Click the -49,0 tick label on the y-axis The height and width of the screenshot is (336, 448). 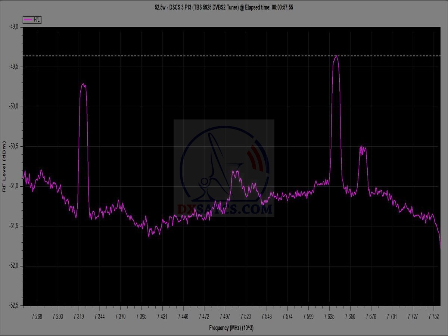click(x=13, y=27)
